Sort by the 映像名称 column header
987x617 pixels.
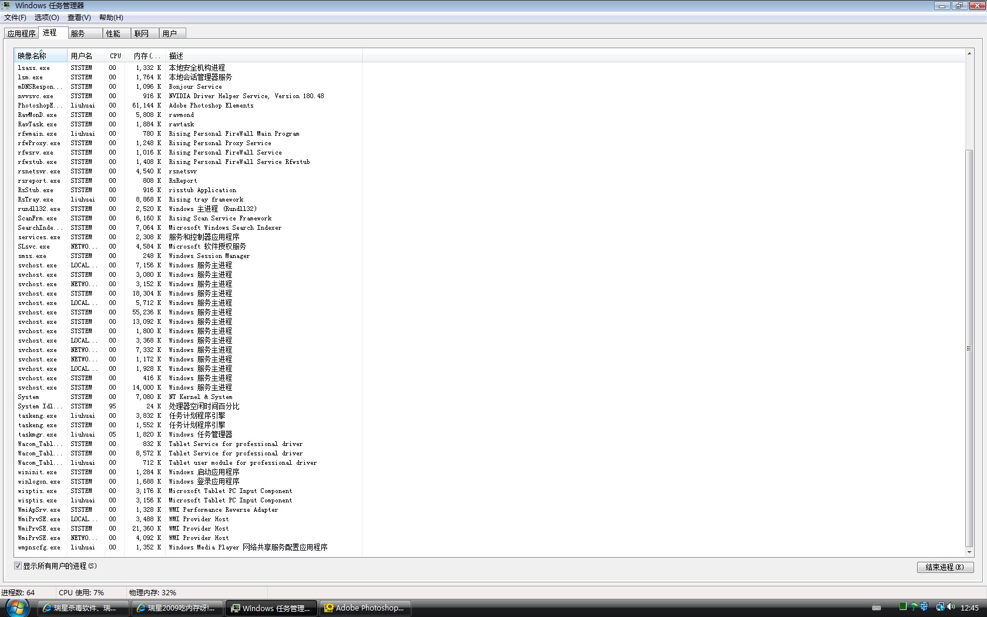coord(41,56)
